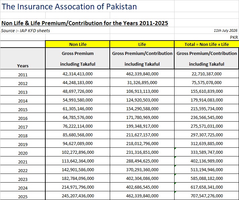The image size is (239, 200).
Task: Click the total value 22,710,387,000
Action: click(x=206, y=74)
